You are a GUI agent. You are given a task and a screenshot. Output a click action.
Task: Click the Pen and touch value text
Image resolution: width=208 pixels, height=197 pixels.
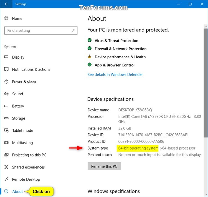pos(159,155)
